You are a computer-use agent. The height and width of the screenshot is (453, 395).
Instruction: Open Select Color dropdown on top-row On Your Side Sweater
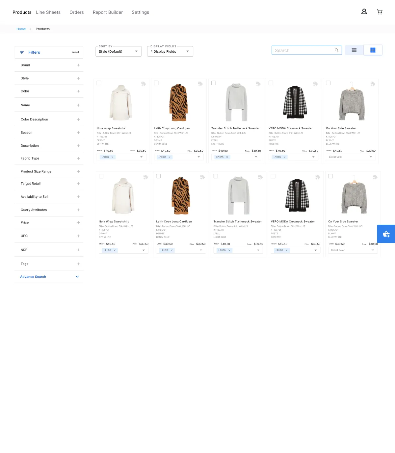click(x=351, y=157)
